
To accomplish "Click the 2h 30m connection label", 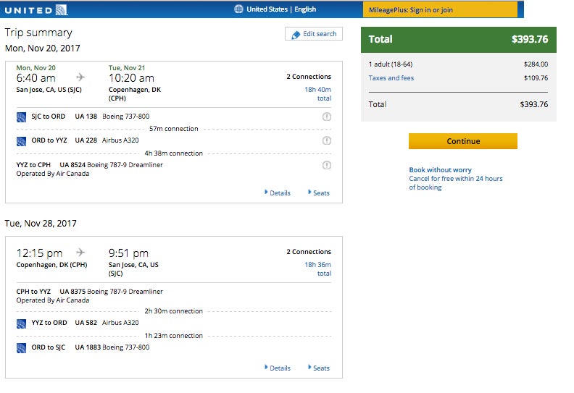I will [x=173, y=311].
